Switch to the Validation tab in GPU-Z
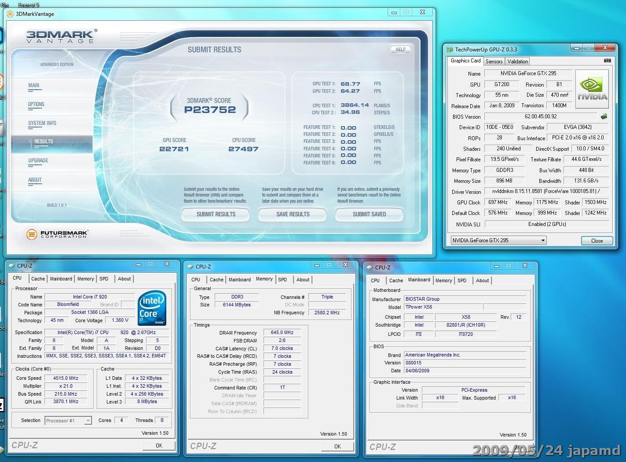Screen dimensions: 626x462 (517, 62)
